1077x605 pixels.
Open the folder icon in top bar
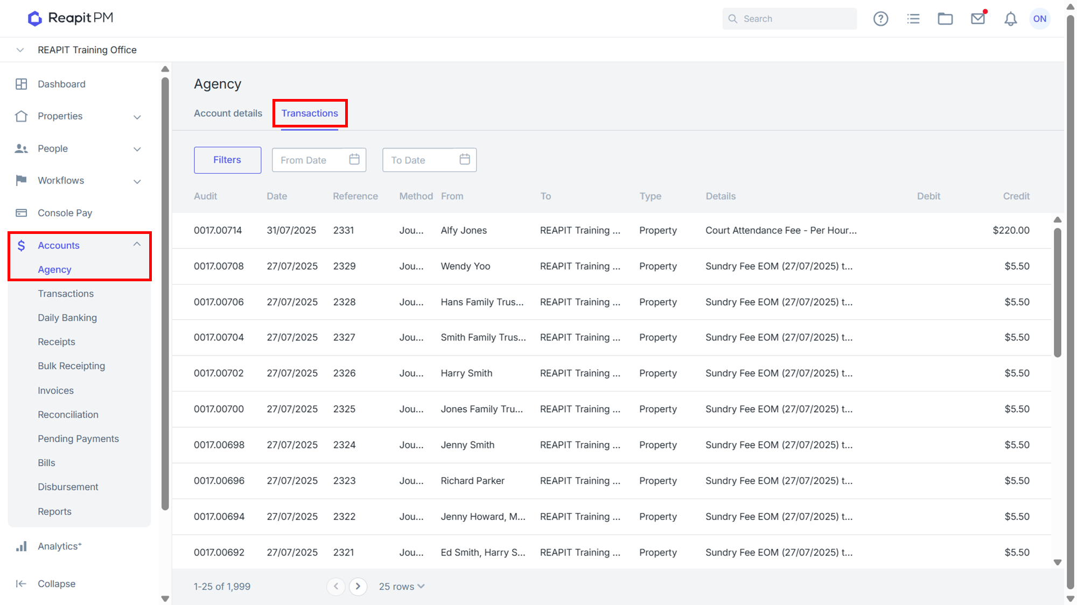pos(945,19)
